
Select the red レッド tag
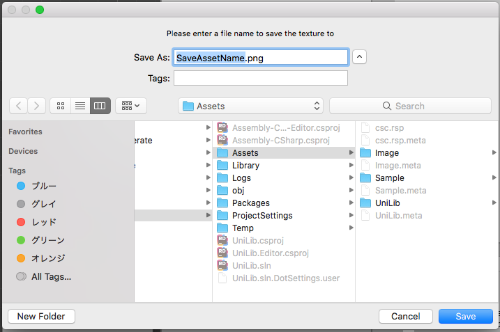pos(37,222)
